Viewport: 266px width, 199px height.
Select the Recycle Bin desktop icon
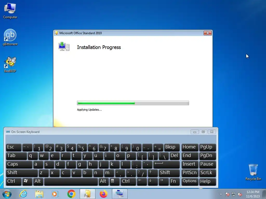coord(253,172)
